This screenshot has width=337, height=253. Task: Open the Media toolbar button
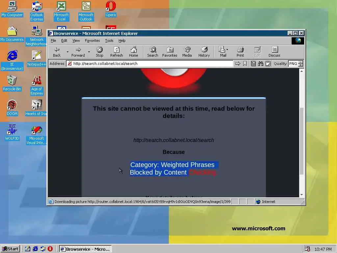tap(187, 52)
